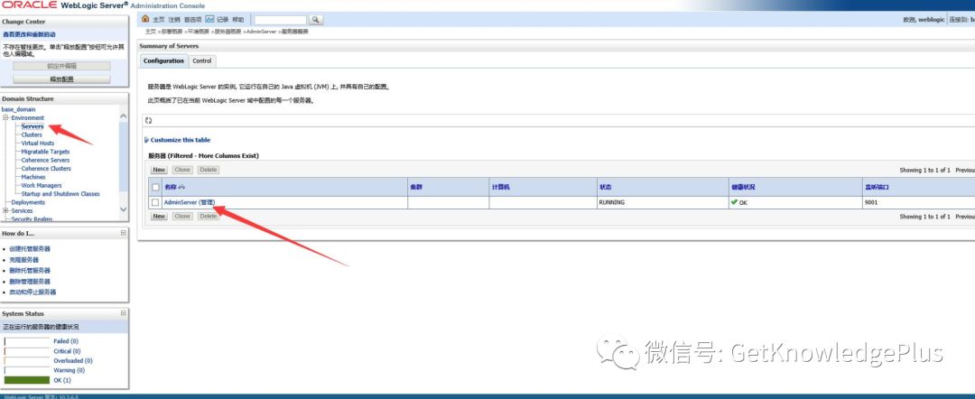
Task: Open 创建托管服务器 help link
Action: click(30, 248)
